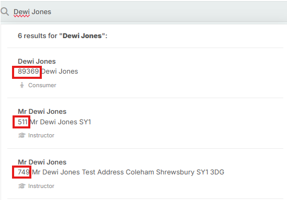Viewport: 287px width, 200px height.
Task: Click the "Mr Dewi Jones SY1" detail line
Action: pyautogui.click(x=61, y=122)
